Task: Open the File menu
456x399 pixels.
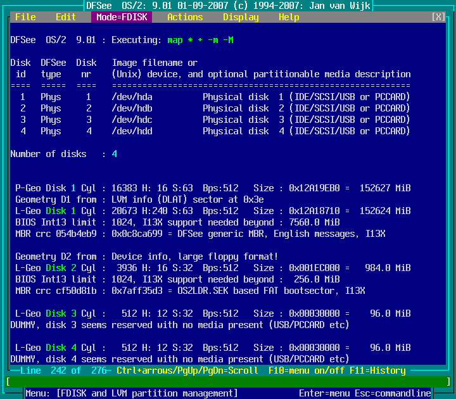Action: pyautogui.click(x=25, y=17)
